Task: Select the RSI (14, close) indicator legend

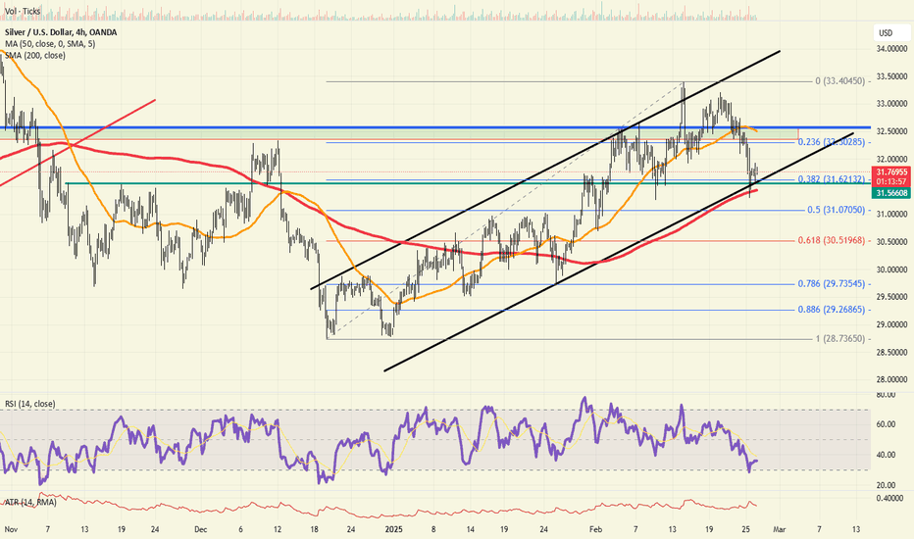Action: click(29, 404)
